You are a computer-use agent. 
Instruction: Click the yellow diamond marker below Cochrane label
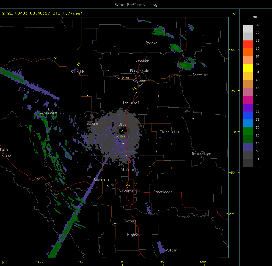[x=107, y=186]
